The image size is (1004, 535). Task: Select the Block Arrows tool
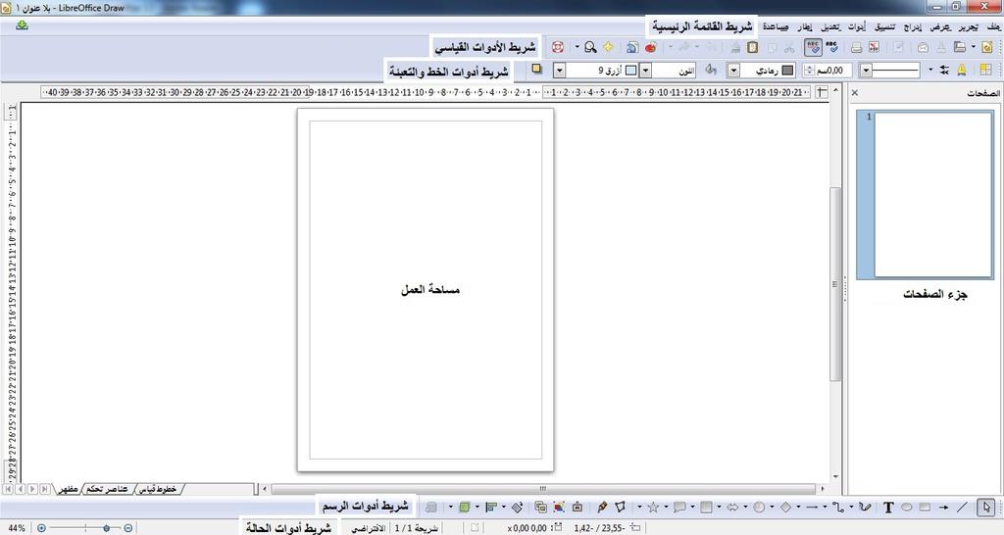pyautogui.click(x=732, y=507)
